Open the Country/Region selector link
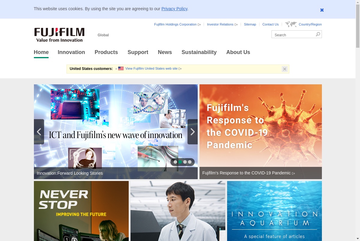The width and height of the screenshot is (360, 241). pyautogui.click(x=310, y=24)
